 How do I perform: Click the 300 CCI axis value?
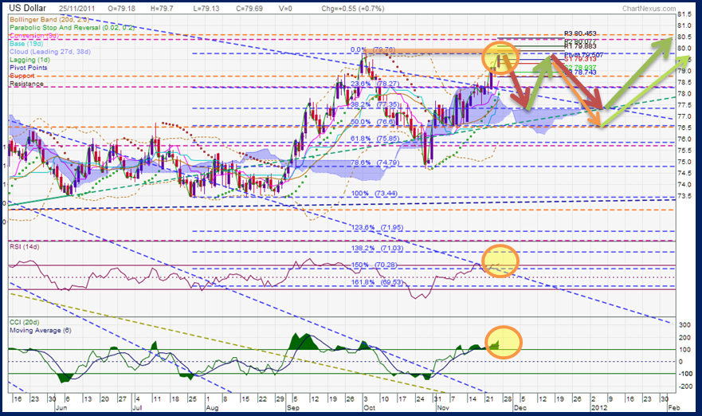click(x=685, y=325)
